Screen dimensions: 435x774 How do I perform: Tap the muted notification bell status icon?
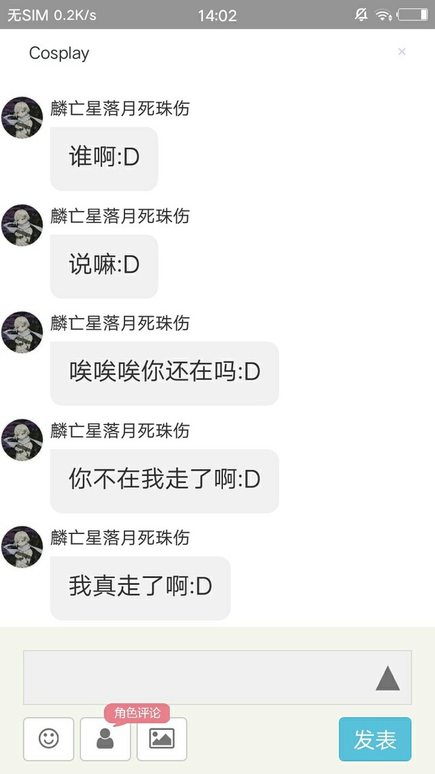tap(361, 15)
